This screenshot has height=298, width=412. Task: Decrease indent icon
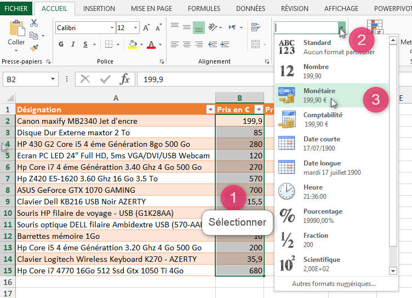tap(213, 44)
